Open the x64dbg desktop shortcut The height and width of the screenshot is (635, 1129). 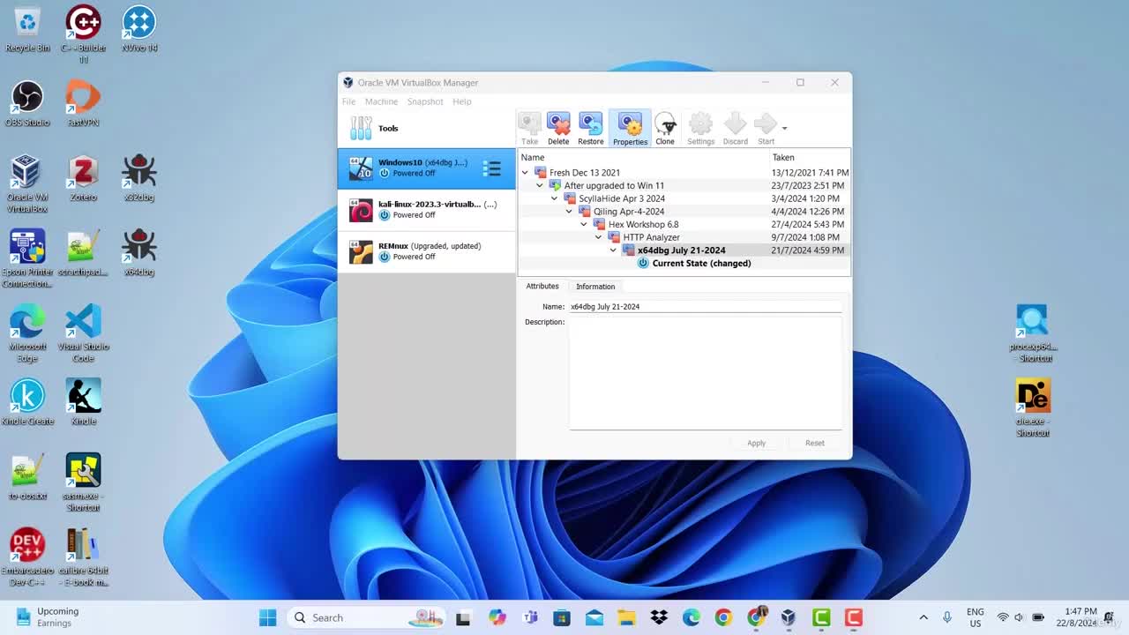pos(138,252)
